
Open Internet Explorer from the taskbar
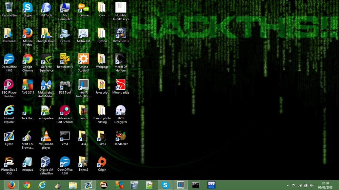pyautogui.click(x=42, y=185)
